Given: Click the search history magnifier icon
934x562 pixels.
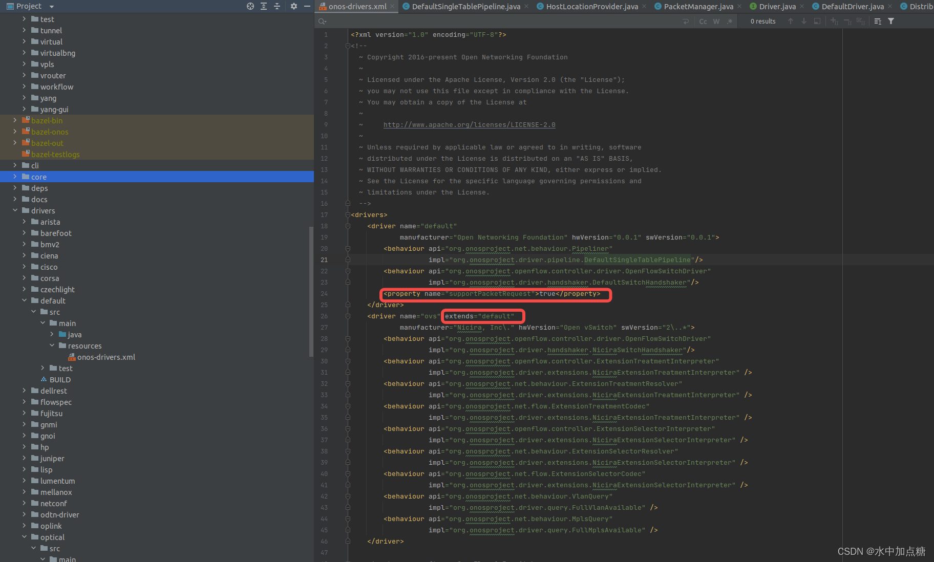Looking at the screenshot, I should [x=322, y=21].
